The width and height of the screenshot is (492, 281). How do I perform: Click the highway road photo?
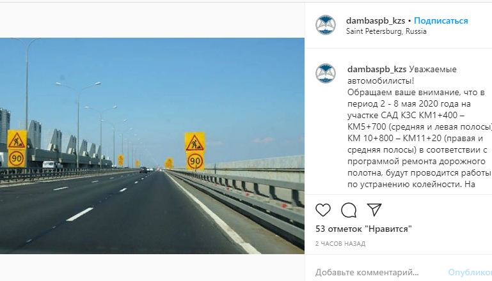pyautogui.click(x=152, y=146)
